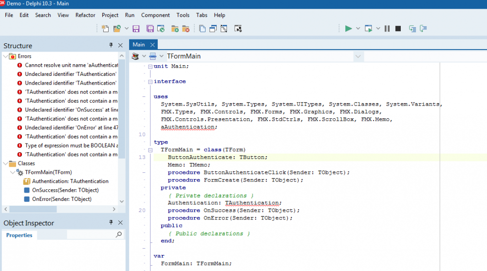Select error Undeclared identifier 'OnSuccess'

pyautogui.click(x=72, y=110)
